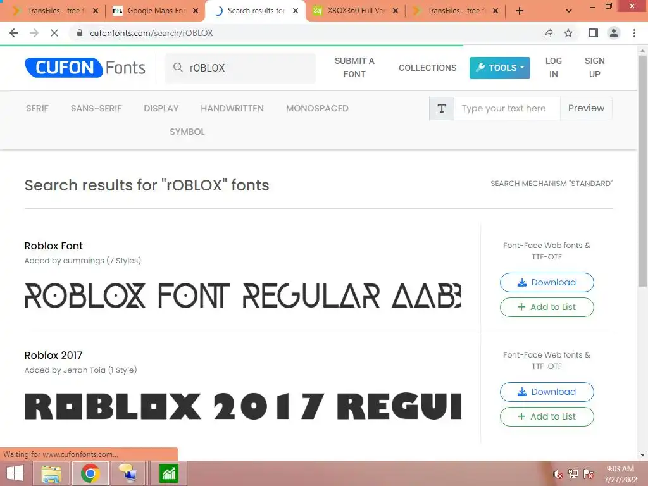This screenshot has width=648, height=486.
Task: Open the green chart taskbar app
Action: point(168,473)
